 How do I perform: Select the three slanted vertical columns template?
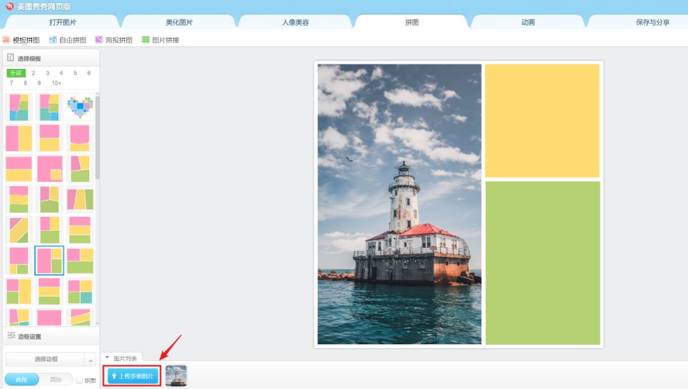(80, 200)
